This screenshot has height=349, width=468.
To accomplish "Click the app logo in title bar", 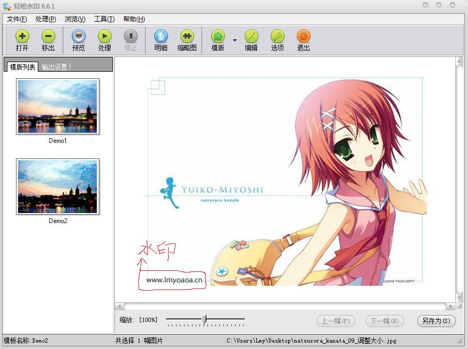I will [6, 6].
